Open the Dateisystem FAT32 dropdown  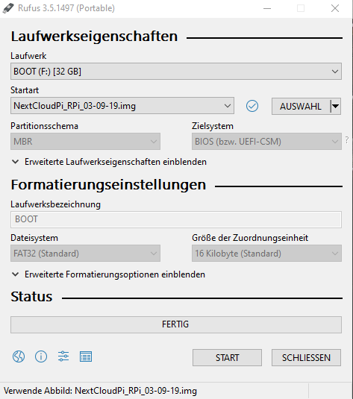coord(85,253)
